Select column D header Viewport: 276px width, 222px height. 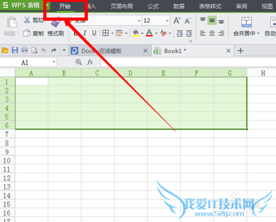[x=130, y=73]
